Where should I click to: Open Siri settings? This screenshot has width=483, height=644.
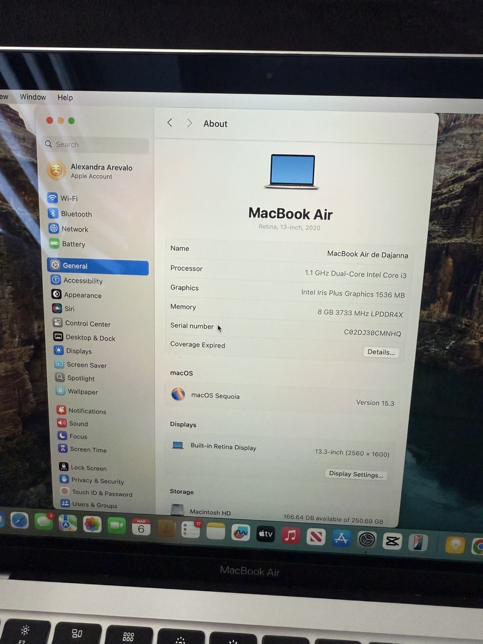click(x=63, y=309)
